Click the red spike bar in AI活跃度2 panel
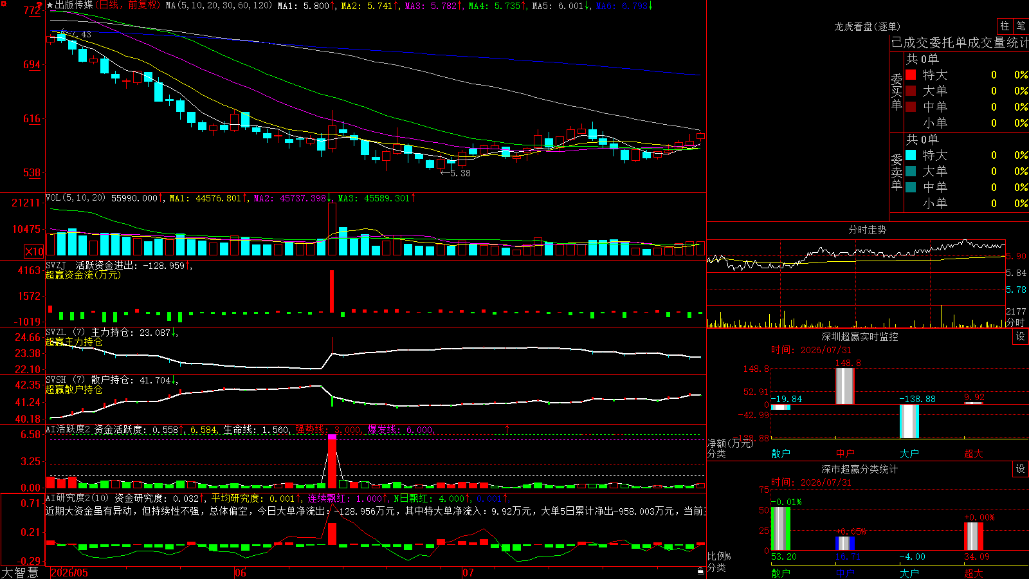 pos(332,461)
